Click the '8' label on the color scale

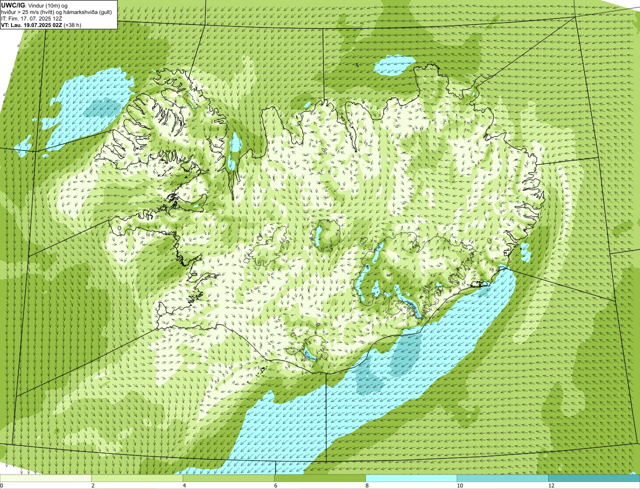click(x=367, y=485)
